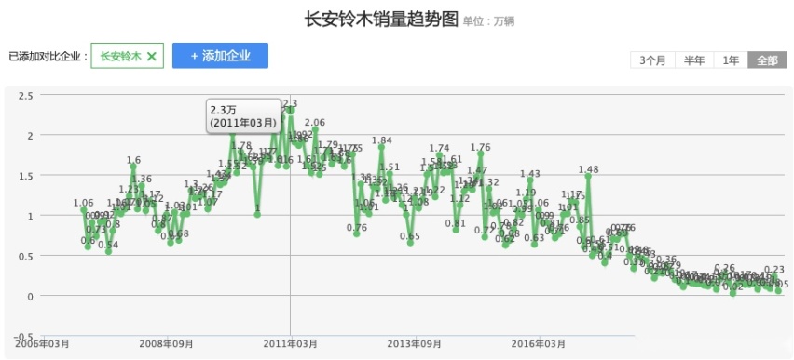Click the 0.65 data point
Image resolution: width=794 pixels, height=360 pixels.
coord(410,243)
